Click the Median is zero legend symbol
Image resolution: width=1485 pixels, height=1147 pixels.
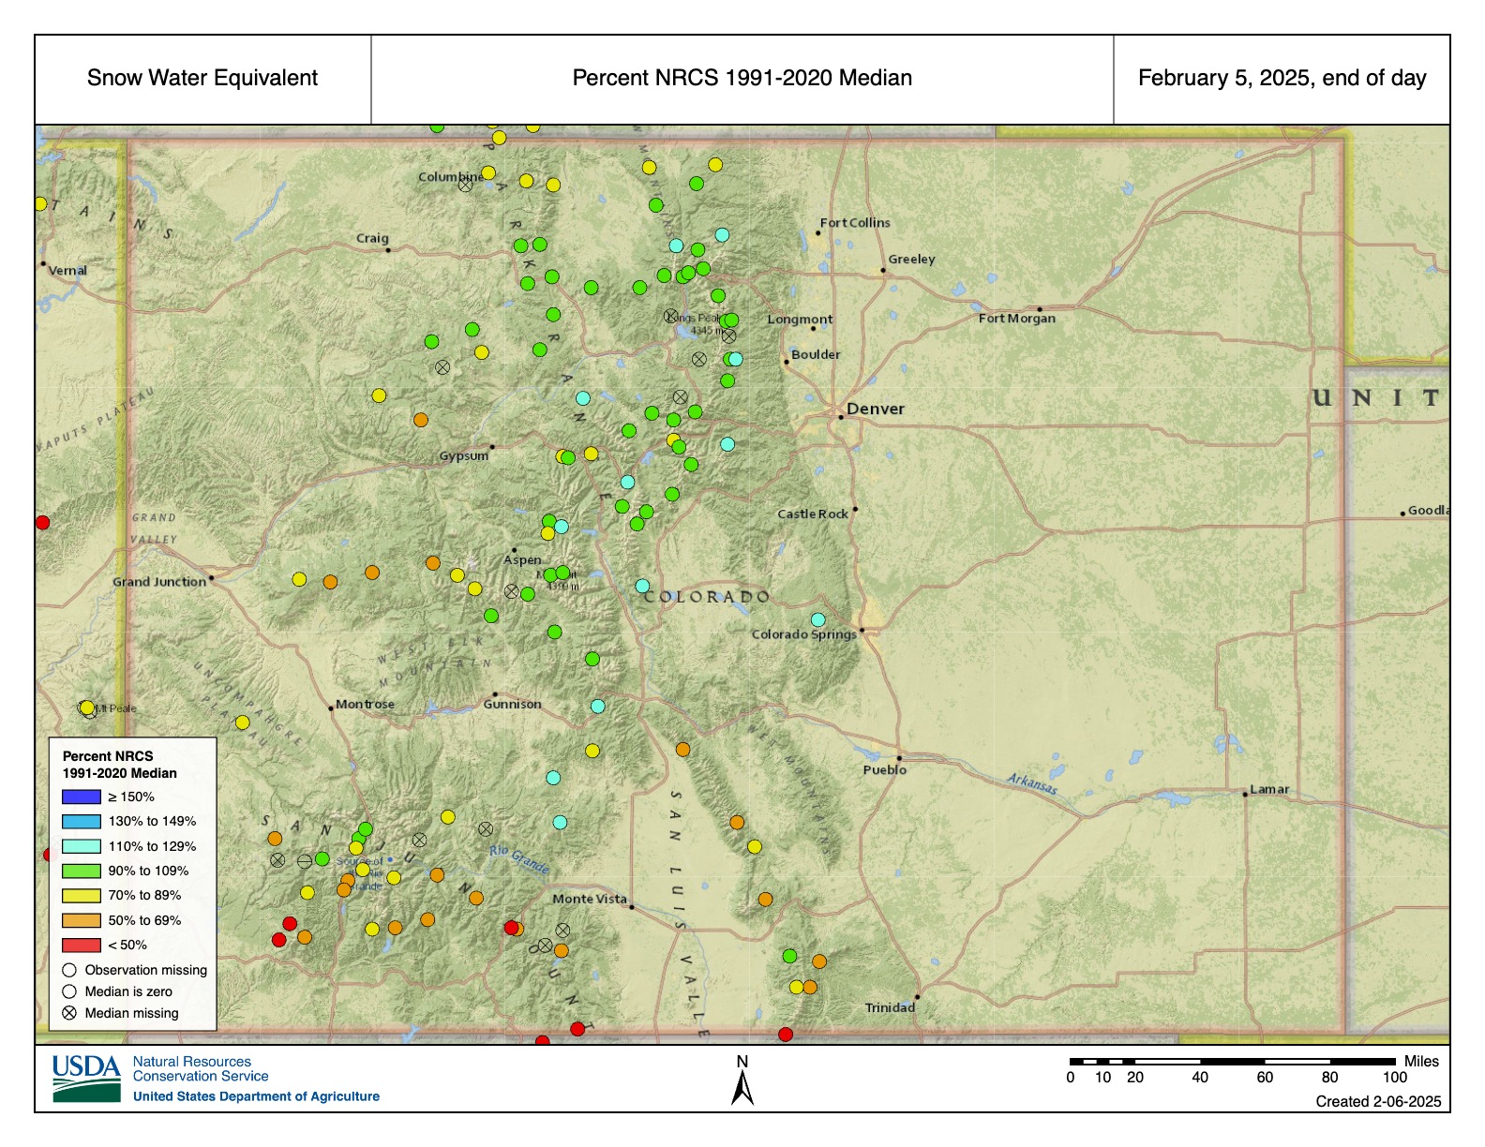coord(69,991)
